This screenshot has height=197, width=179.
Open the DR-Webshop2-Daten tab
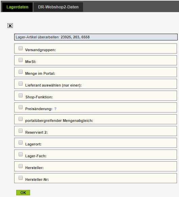point(58,7)
